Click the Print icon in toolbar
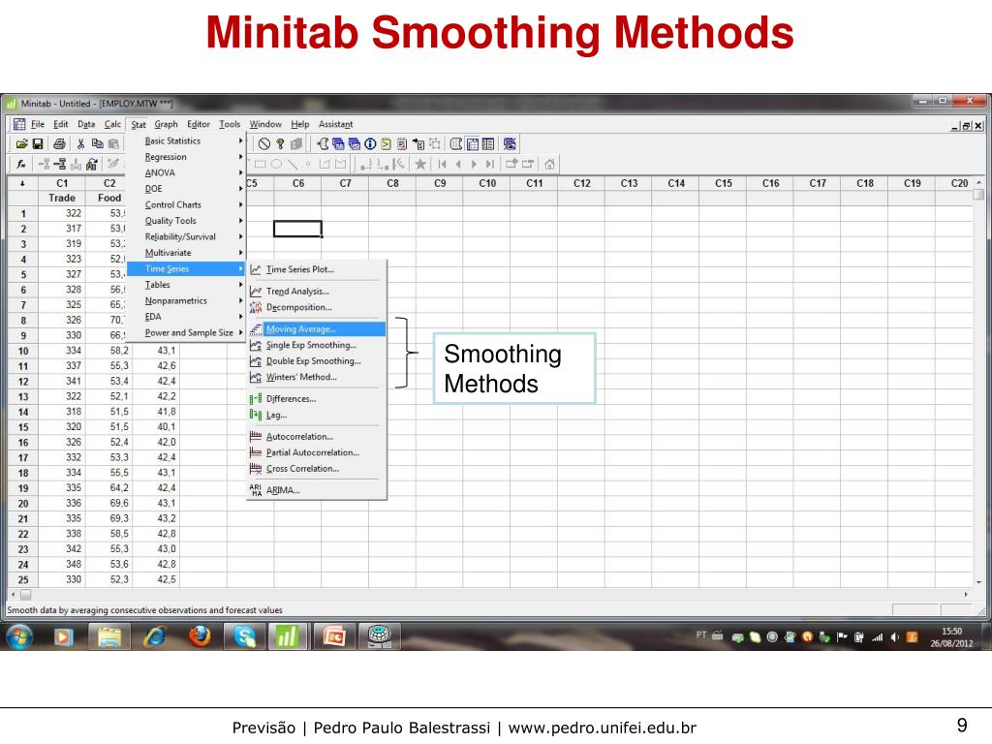The width and height of the screenshot is (992, 744). click(x=59, y=144)
